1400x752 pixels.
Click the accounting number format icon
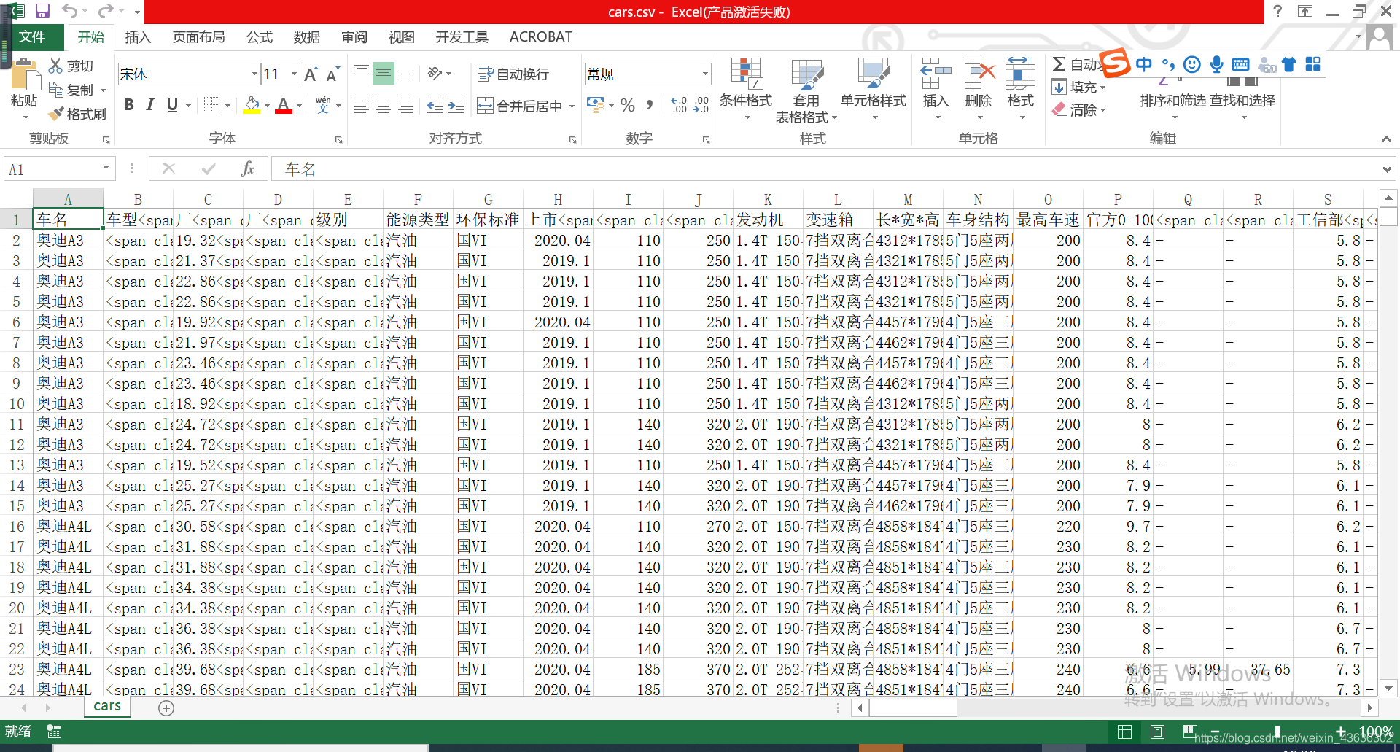pos(595,105)
